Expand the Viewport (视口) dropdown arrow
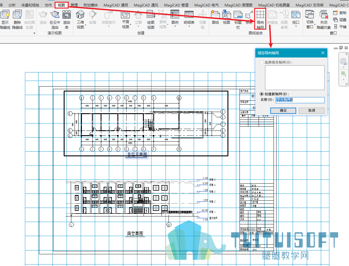This screenshot has height=266, width=349. click(296, 26)
